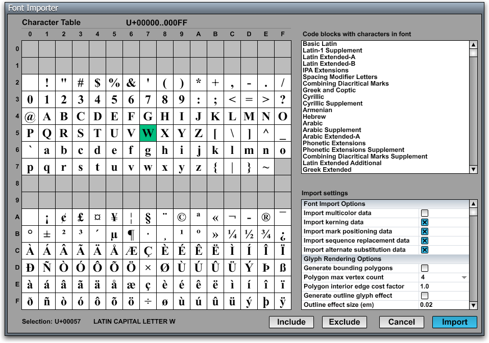The image size is (489, 343).
Task: Collapse the Font Import Options section
Action: (385, 204)
